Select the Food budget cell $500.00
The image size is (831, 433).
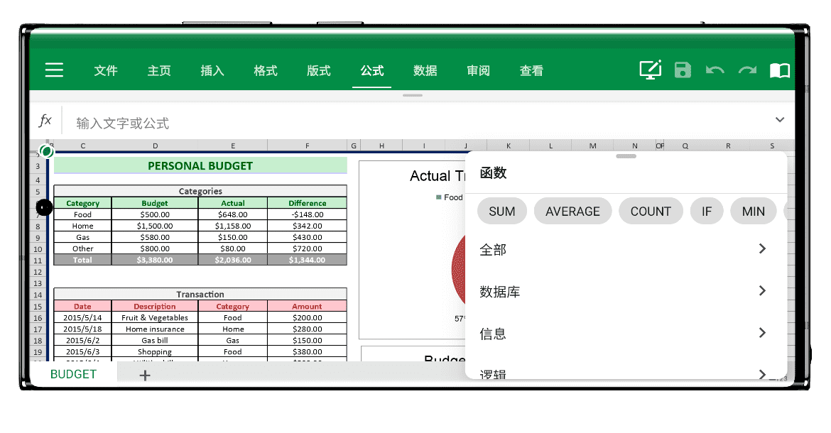pos(155,214)
